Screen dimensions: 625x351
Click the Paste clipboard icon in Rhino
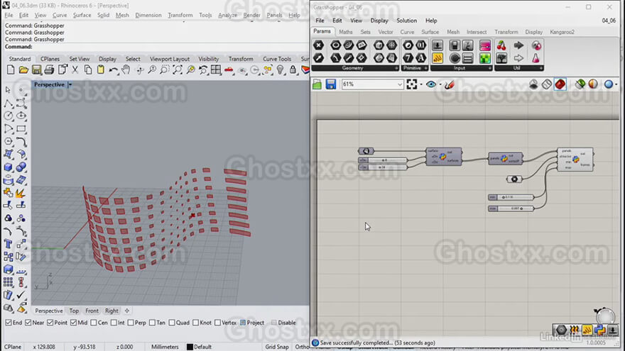click(x=101, y=70)
